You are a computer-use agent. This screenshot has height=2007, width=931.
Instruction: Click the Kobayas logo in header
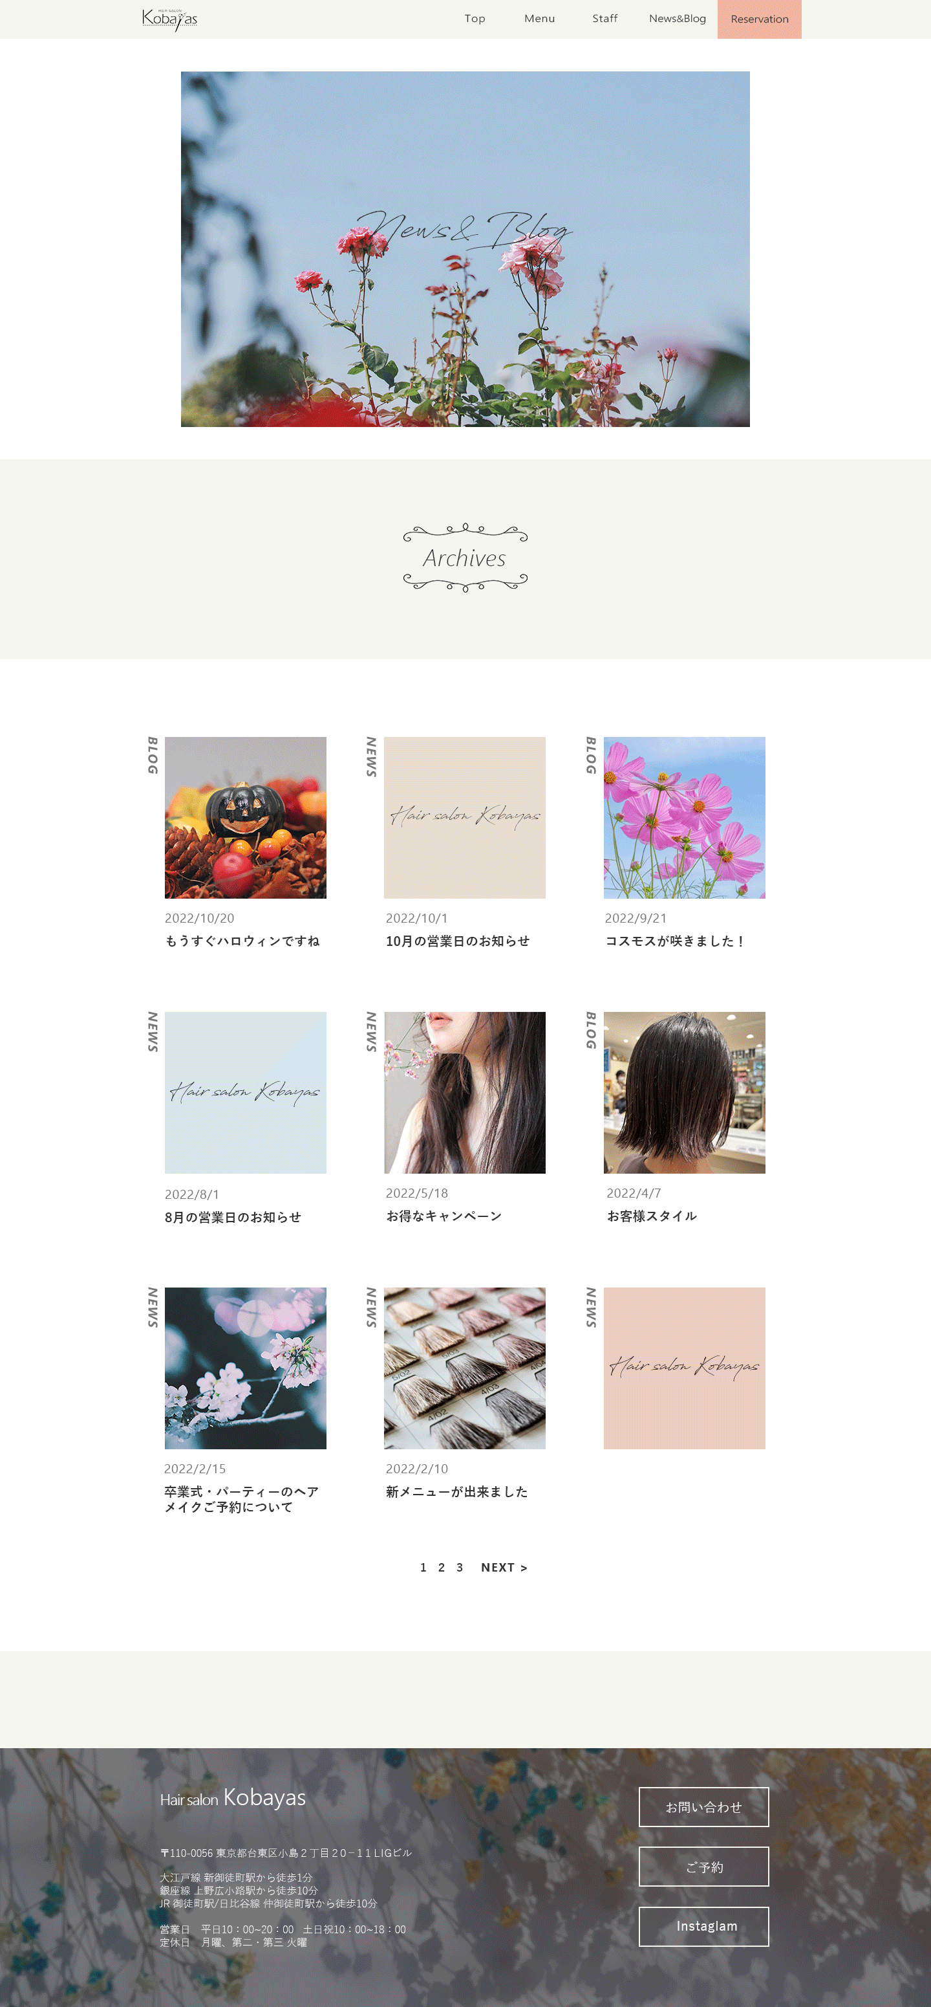[169, 19]
